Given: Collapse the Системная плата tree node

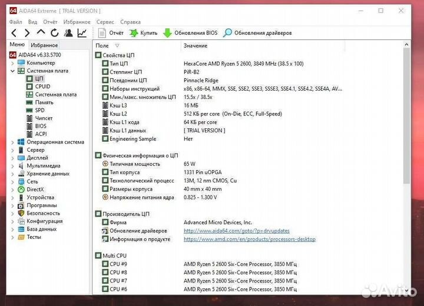Looking at the screenshot, I should [13, 71].
